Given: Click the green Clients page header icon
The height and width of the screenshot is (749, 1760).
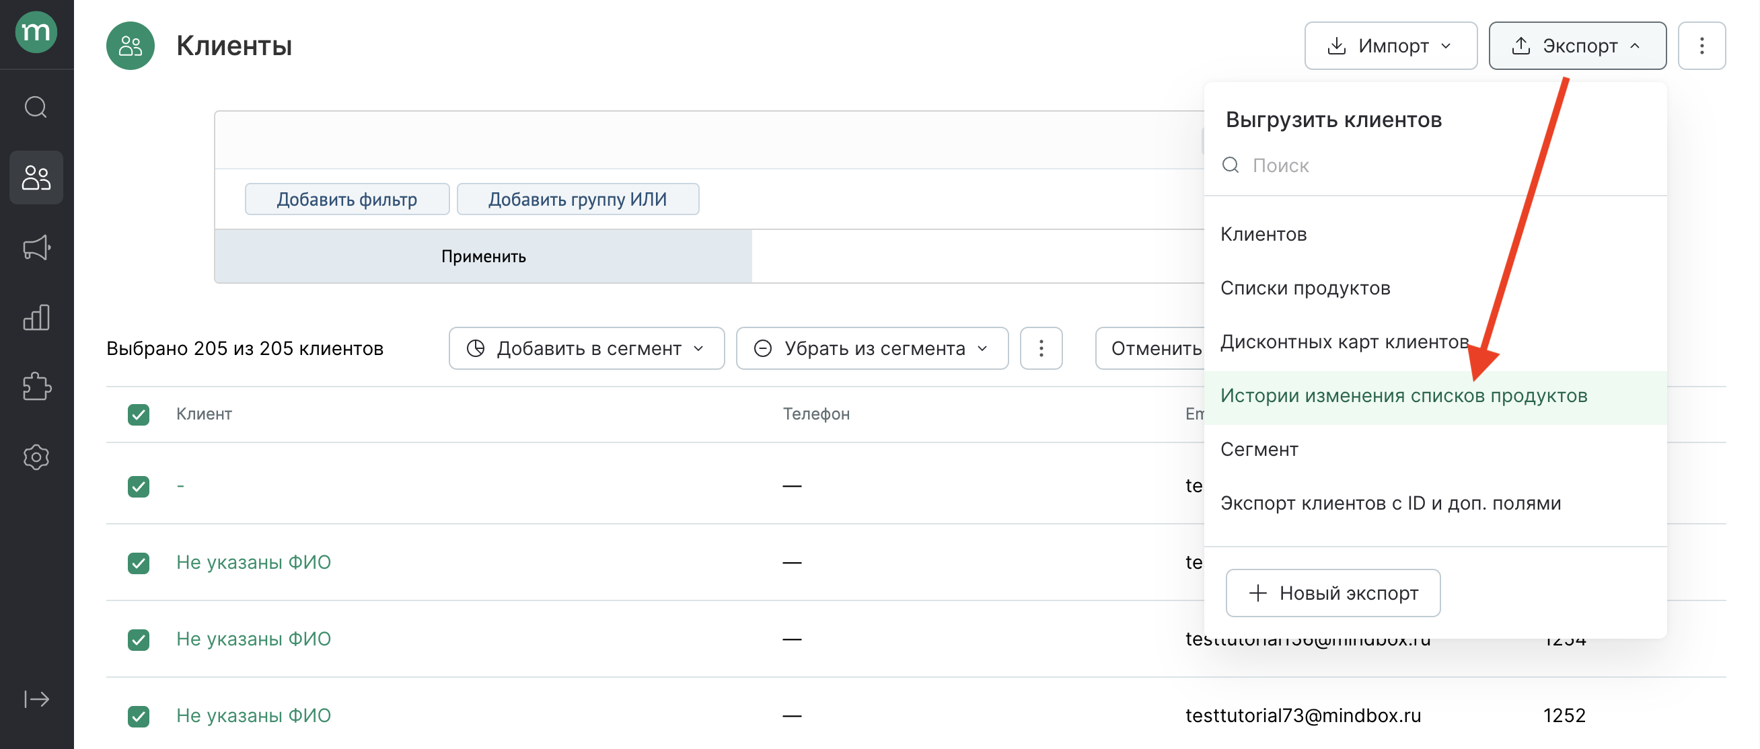Looking at the screenshot, I should pyautogui.click(x=131, y=46).
